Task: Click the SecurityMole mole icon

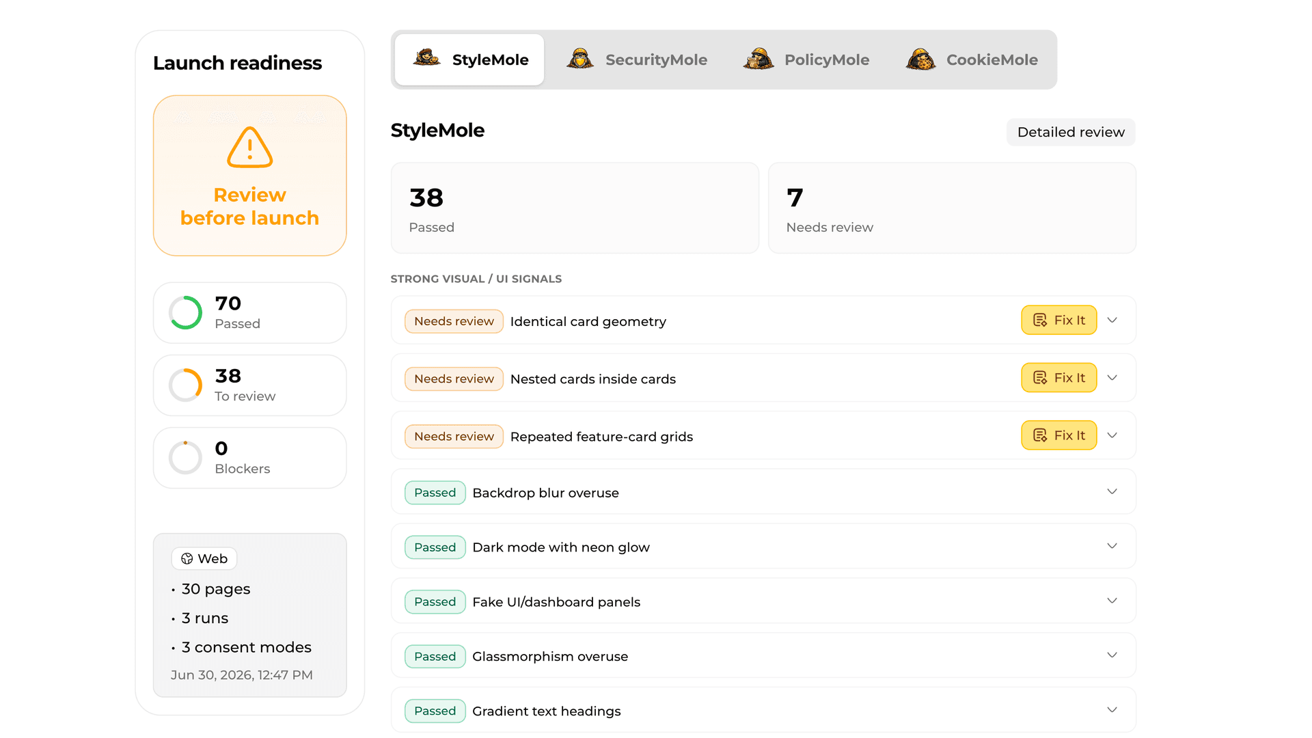Action: click(580, 59)
